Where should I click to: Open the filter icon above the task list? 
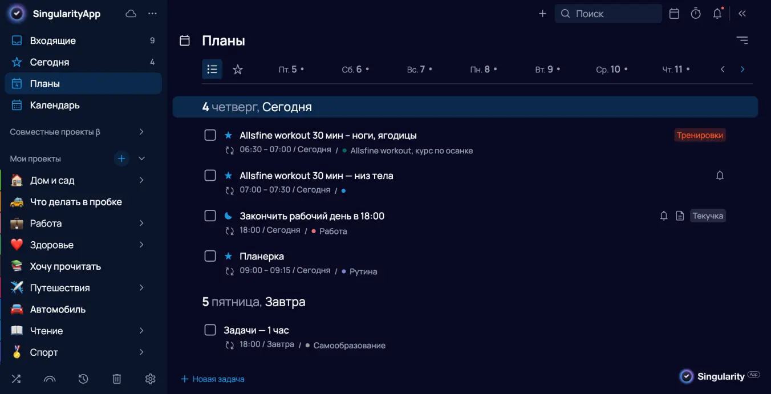742,40
